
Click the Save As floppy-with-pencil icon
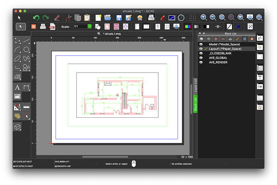[x=128, y=18]
